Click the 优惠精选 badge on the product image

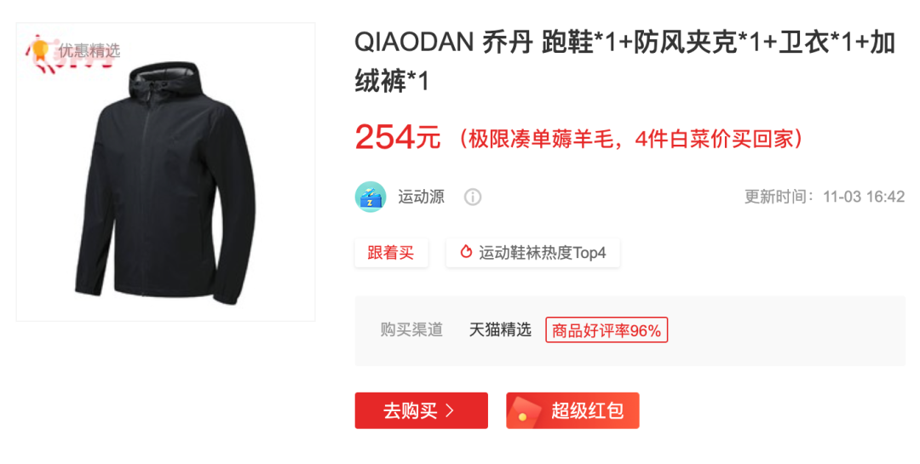click(72, 51)
